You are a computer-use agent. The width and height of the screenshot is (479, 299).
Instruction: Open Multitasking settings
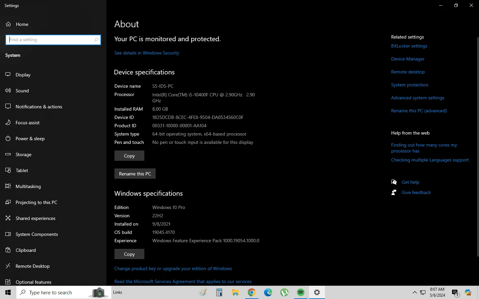(53, 186)
